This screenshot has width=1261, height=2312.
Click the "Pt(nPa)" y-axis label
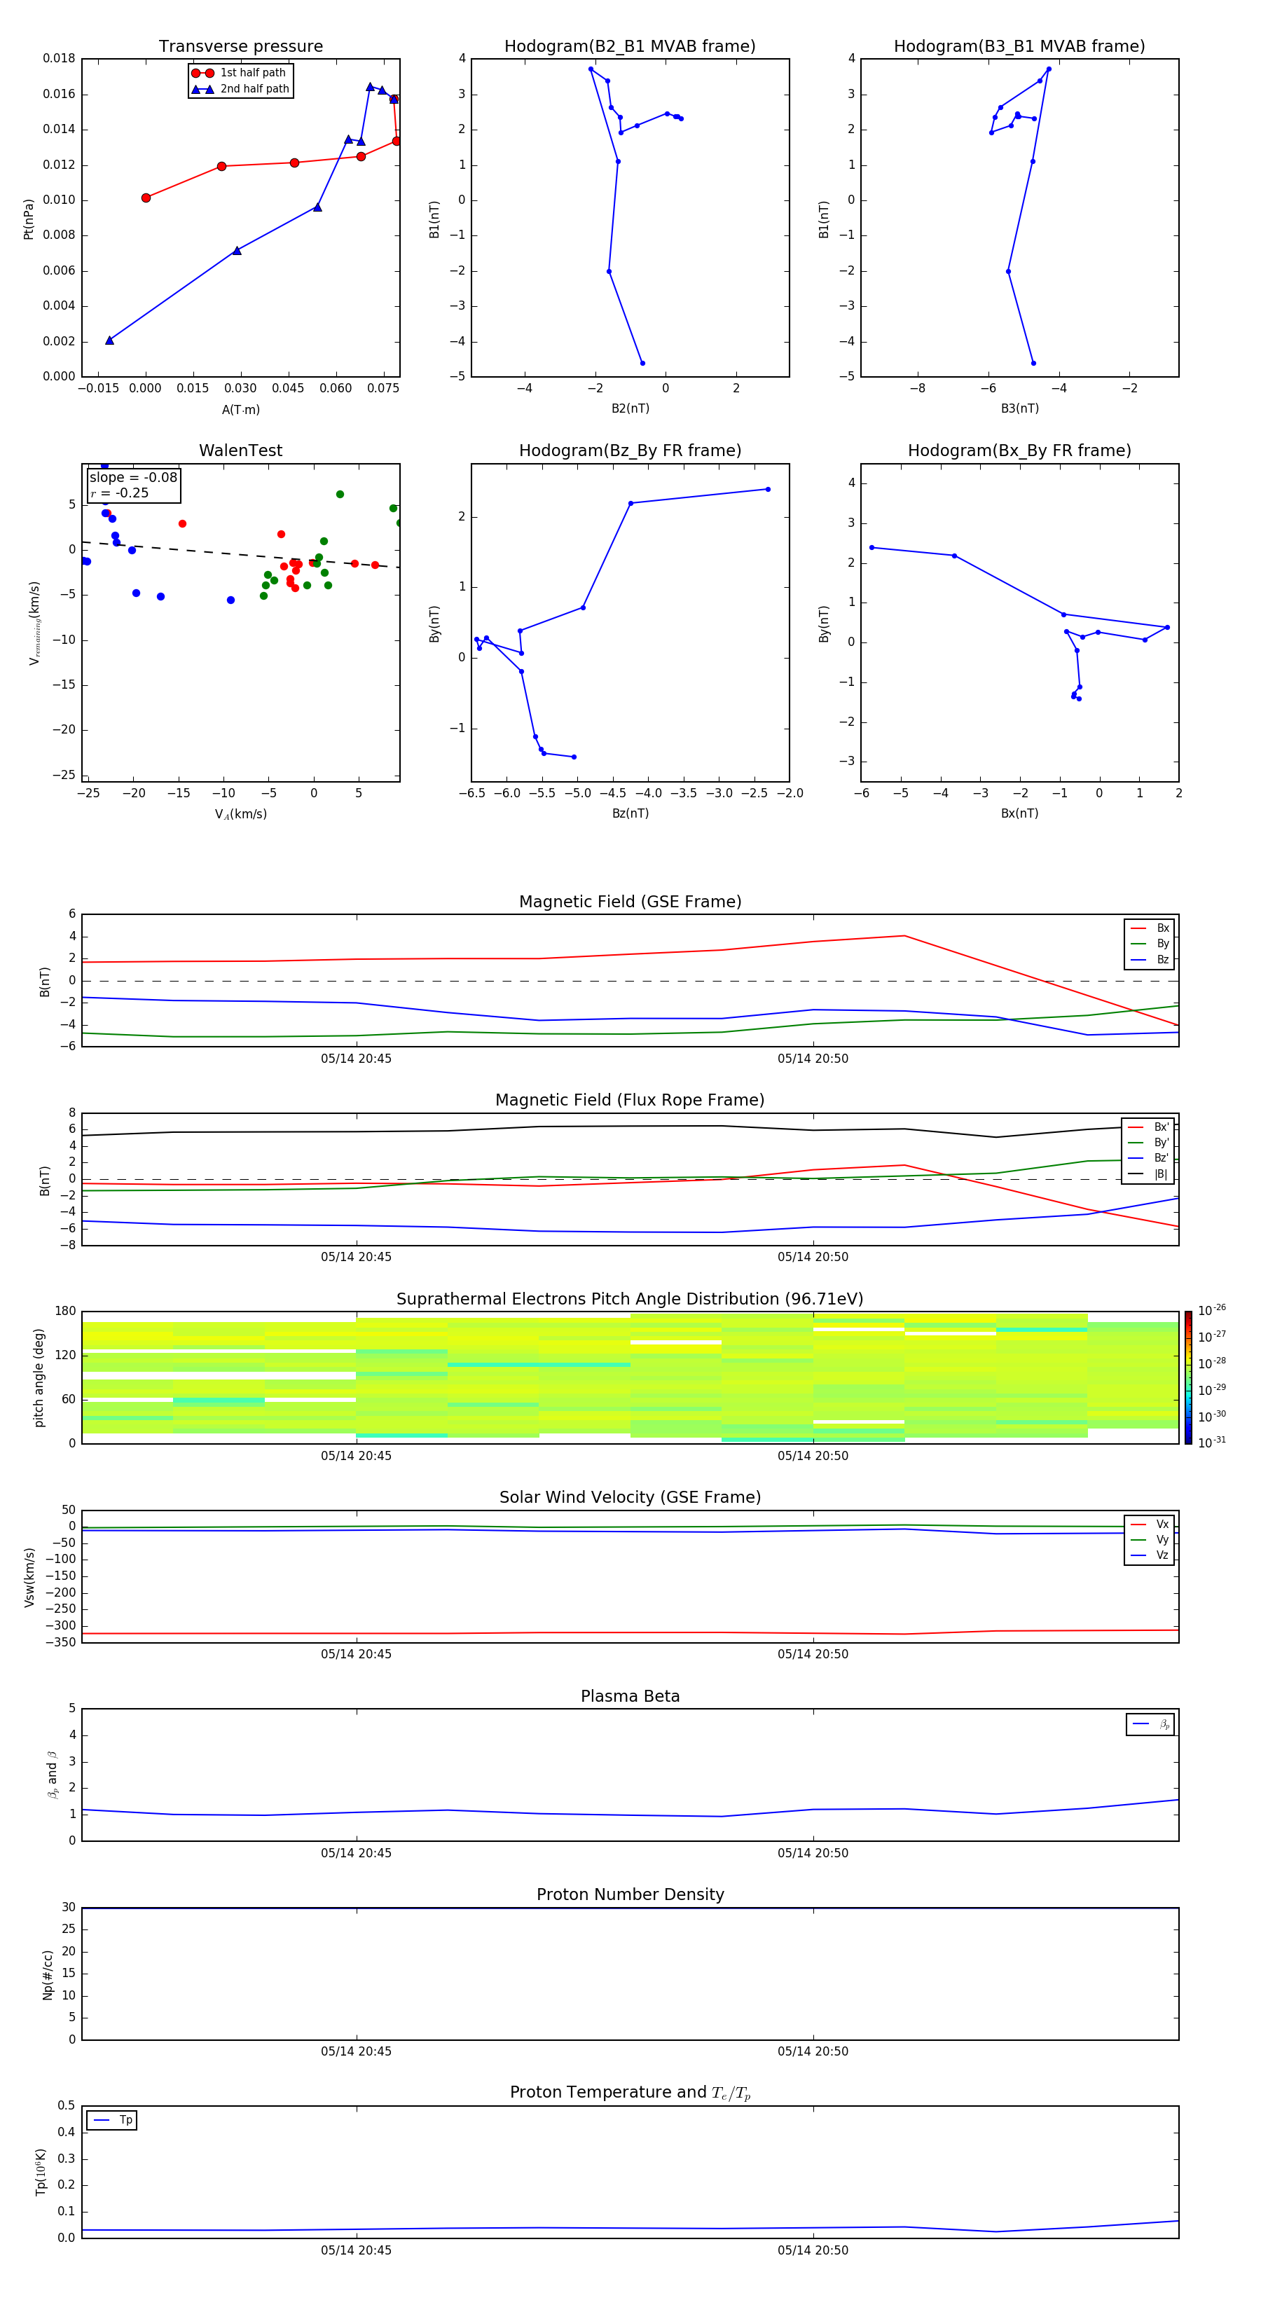28,219
